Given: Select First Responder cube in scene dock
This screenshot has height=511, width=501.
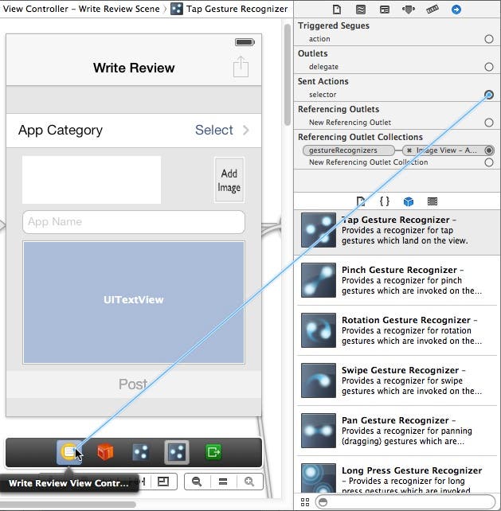Looking at the screenshot, I should pyautogui.click(x=105, y=452).
